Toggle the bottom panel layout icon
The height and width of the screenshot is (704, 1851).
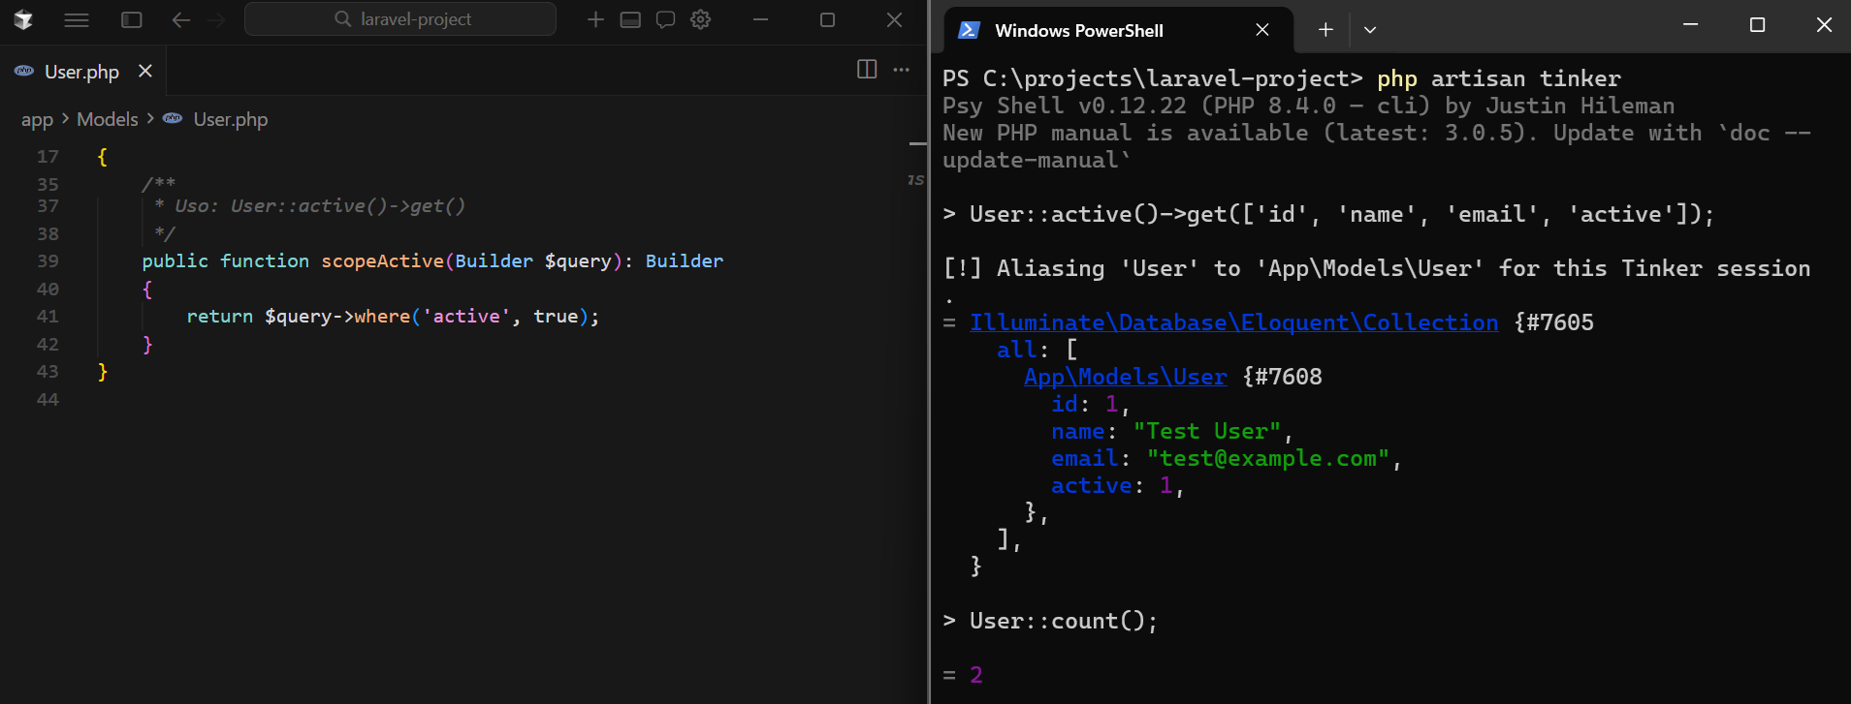click(630, 19)
